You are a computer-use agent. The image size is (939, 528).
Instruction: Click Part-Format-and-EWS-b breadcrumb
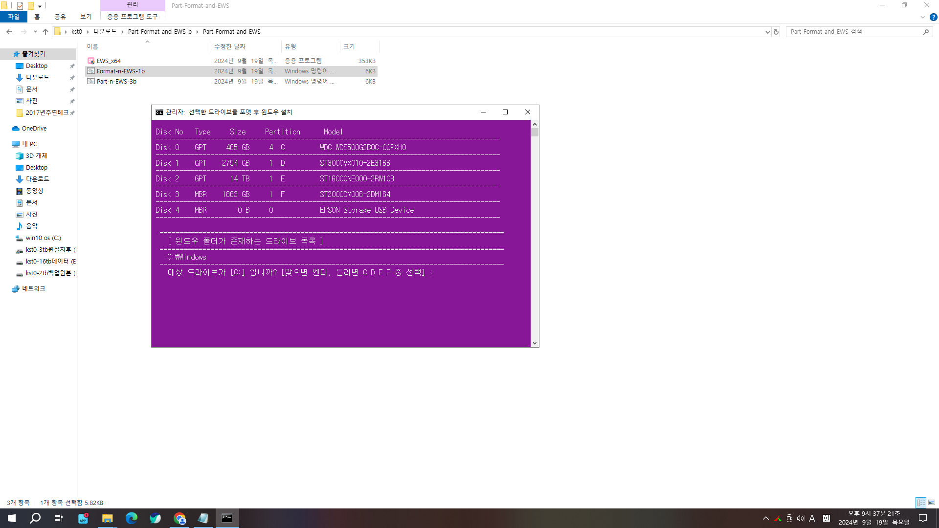click(160, 32)
